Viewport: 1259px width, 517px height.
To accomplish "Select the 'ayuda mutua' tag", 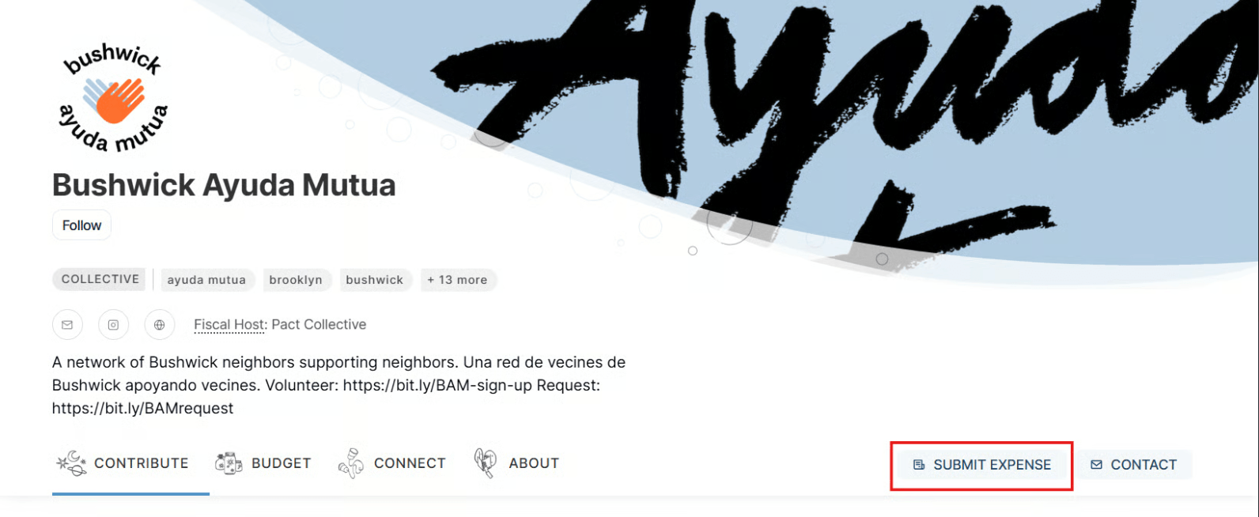I will 206,280.
